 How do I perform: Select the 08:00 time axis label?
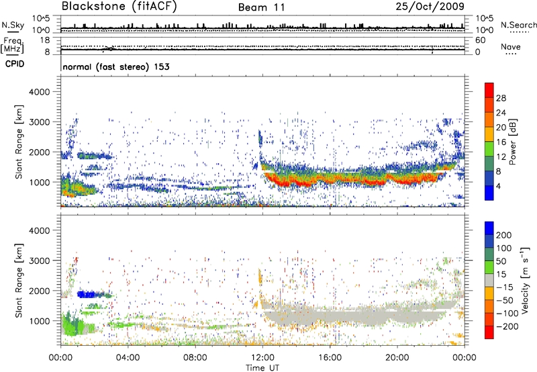pos(195,358)
